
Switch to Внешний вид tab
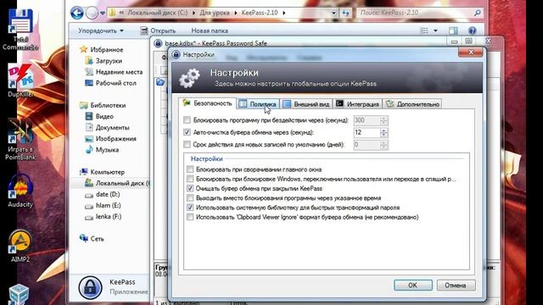pos(305,104)
